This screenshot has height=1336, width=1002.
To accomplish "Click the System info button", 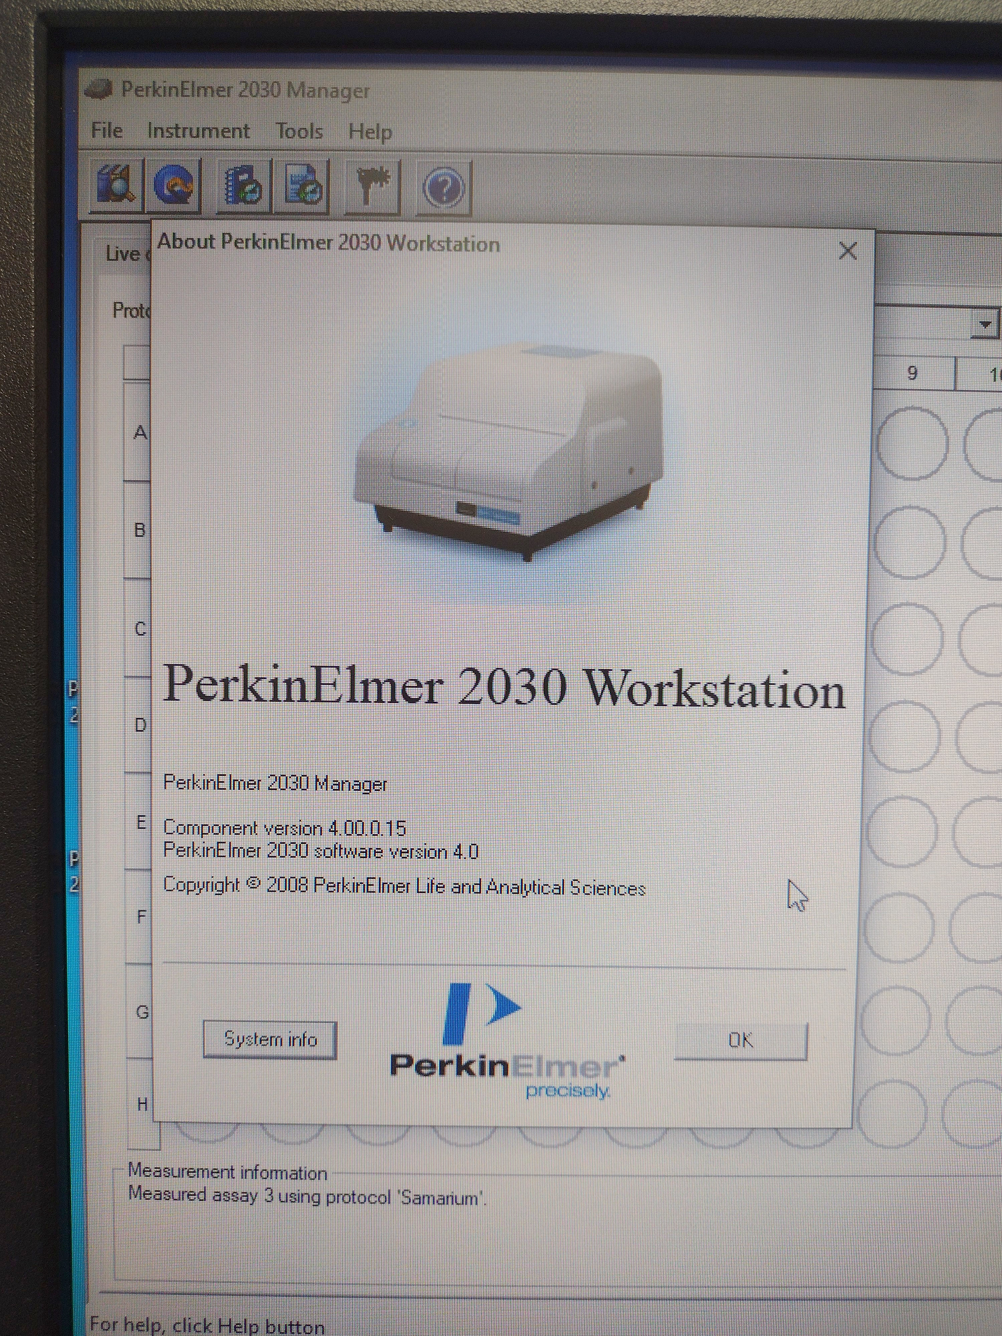I will tap(270, 1039).
